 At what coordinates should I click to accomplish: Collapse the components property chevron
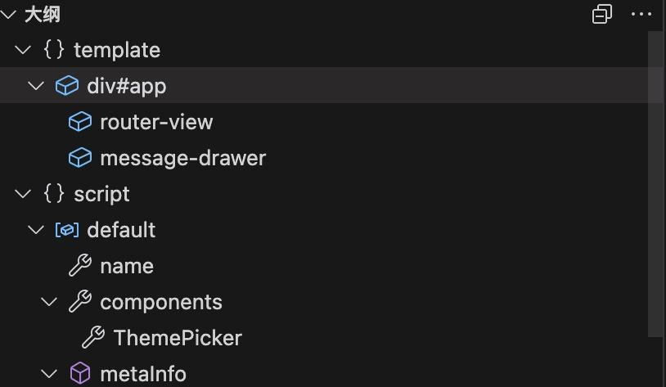tap(49, 302)
